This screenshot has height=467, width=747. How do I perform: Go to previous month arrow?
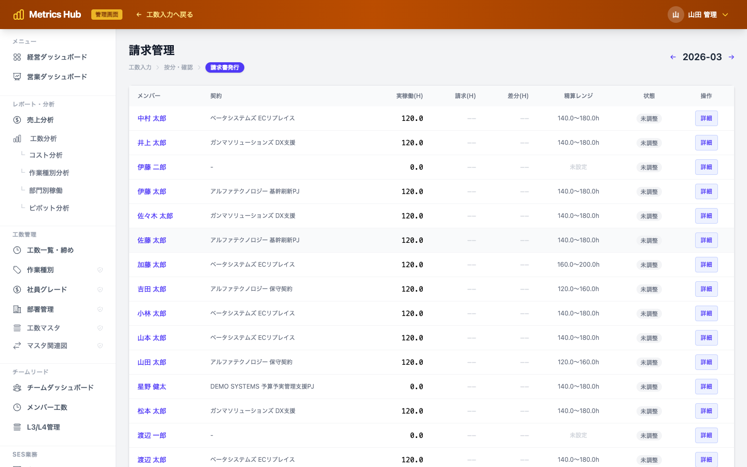[x=673, y=57]
